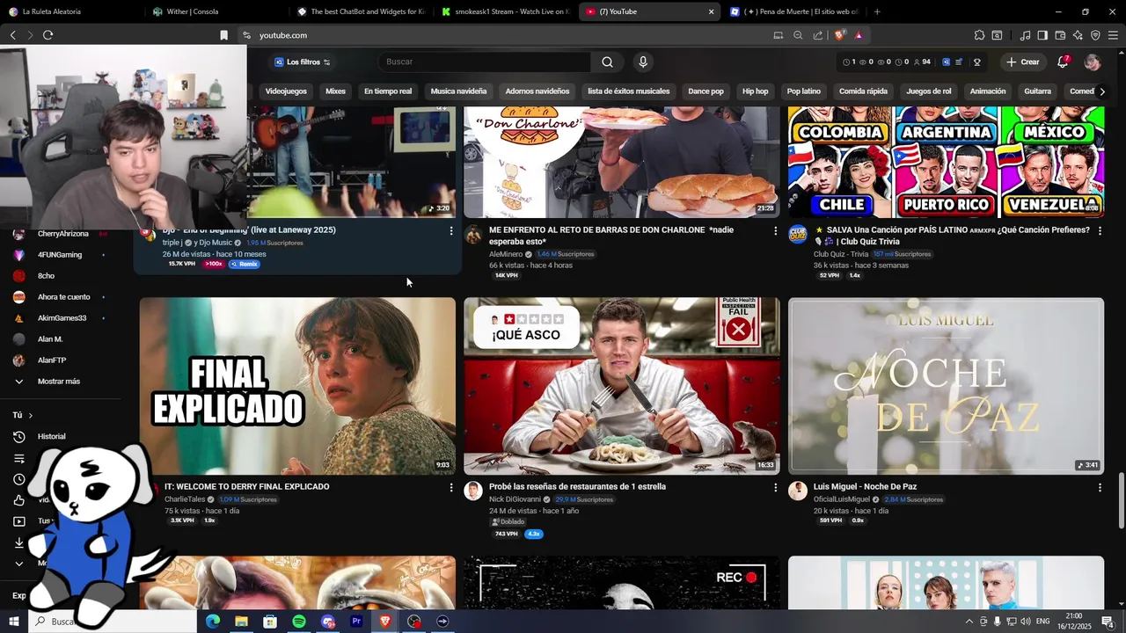Open Historial icon in the sidebar
Image resolution: width=1126 pixels, height=633 pixels.
click(18, 437)
